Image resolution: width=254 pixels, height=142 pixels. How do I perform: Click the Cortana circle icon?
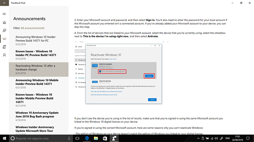[x=12, y=138]
